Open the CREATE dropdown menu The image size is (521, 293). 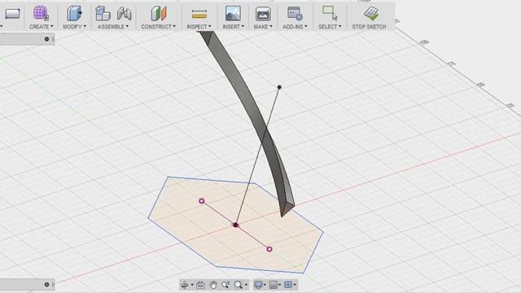pyautogui.click(x=42, y=27)
